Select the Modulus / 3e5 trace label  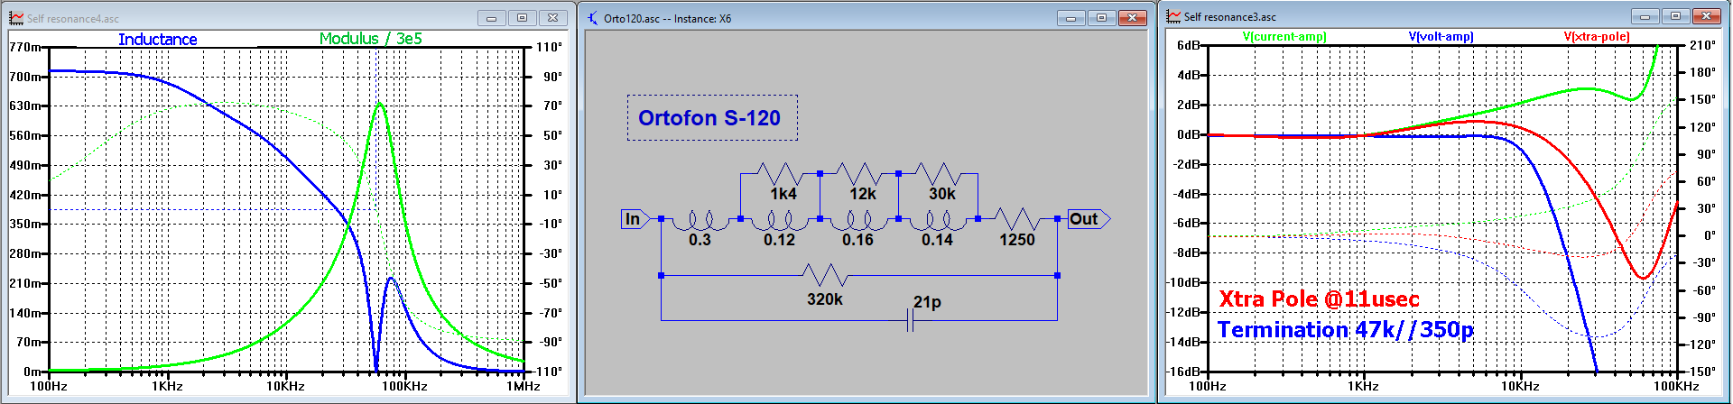pos(371,39)
